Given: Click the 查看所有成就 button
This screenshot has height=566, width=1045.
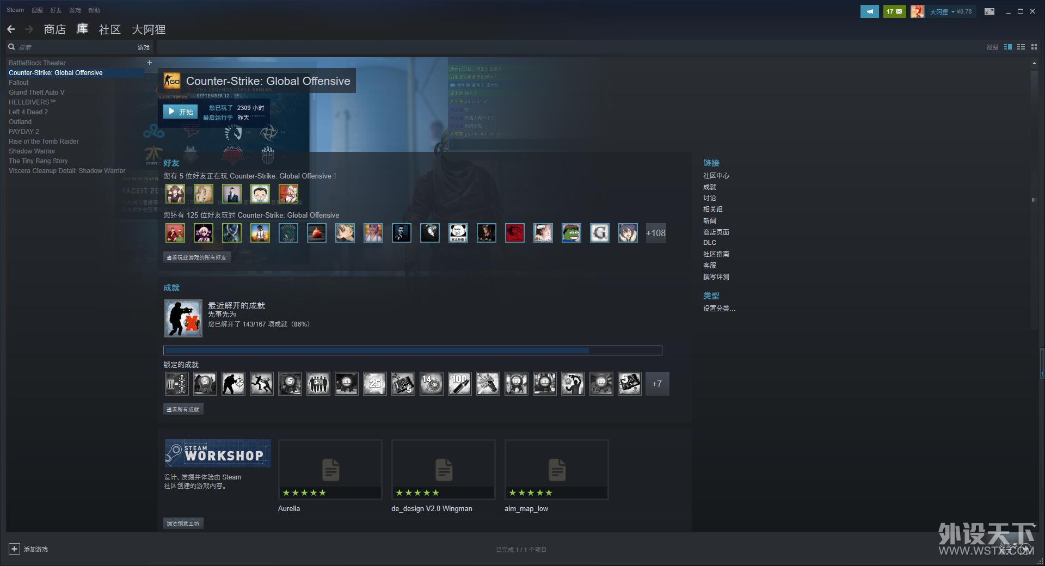Looking at the screenshot, I should click(x=183, y=409).
